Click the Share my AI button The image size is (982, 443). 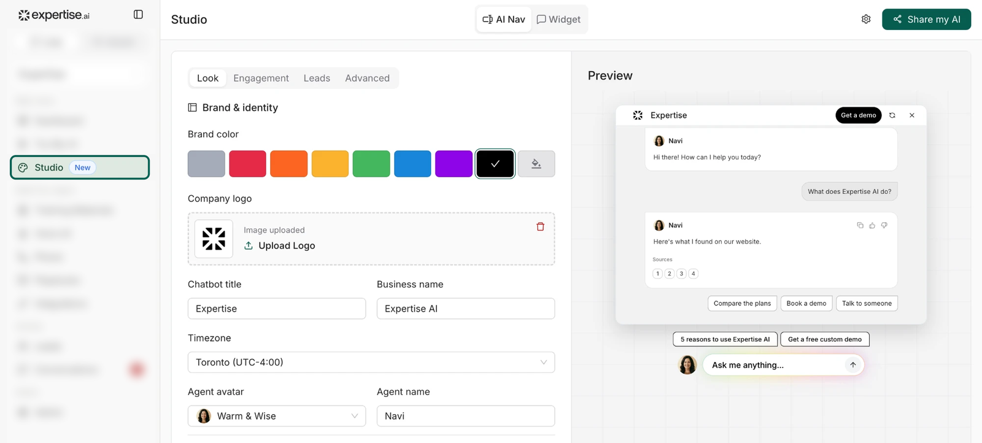926,20
